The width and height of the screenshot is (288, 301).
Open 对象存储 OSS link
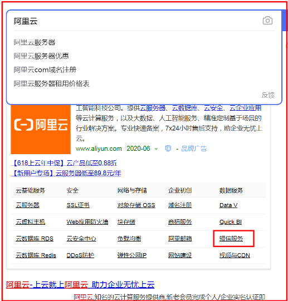pos(136,205)
